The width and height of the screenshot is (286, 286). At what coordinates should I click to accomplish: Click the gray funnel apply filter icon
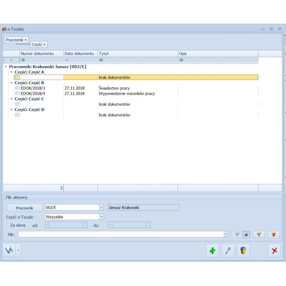pos(237,235)
